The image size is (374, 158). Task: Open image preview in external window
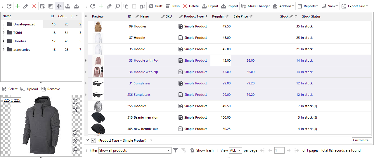tap(75, 110)
